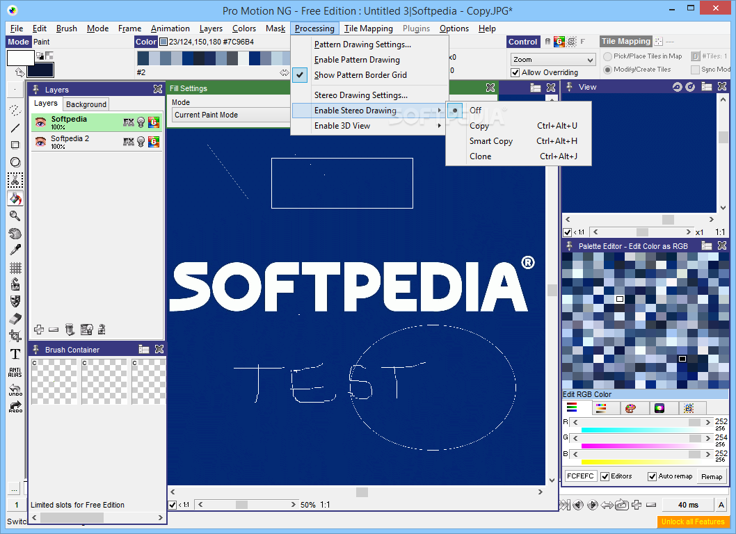This screenshot has width=736, height=534.
Task: Open Brush Container panel options icon
Action: [x=143, y=350]
